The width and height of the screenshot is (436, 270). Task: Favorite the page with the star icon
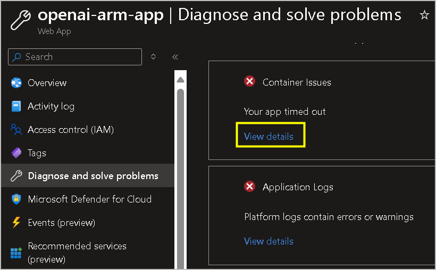coord(424,15)
